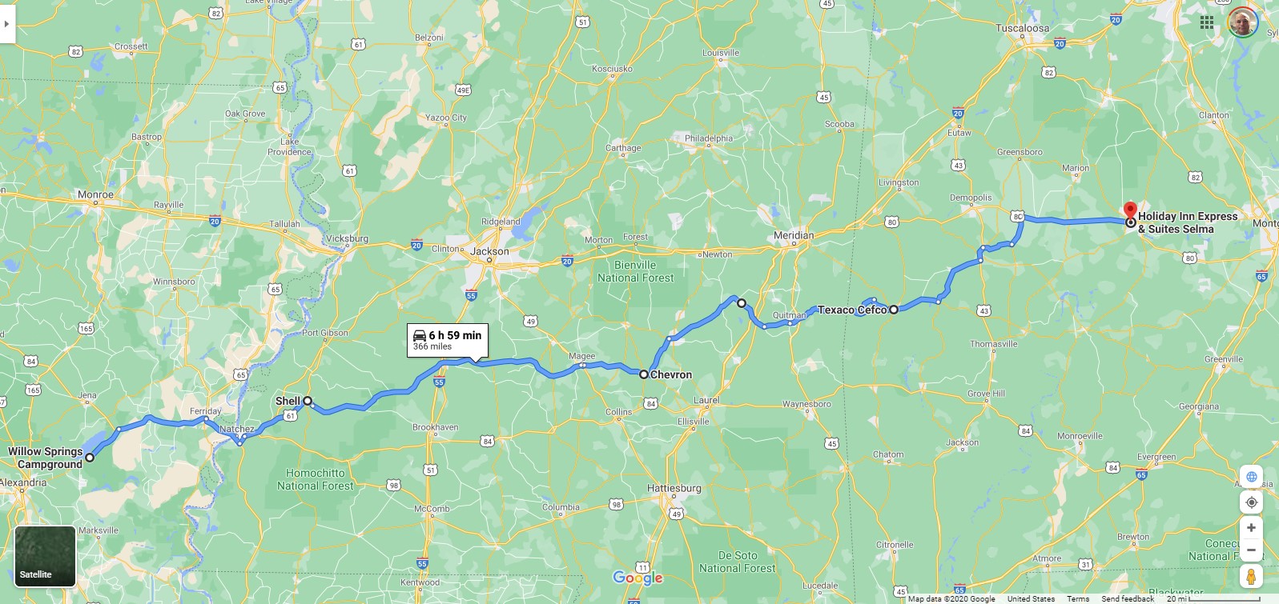Screen dimensions: 1279x604
Task: Zoom in with the plus button
Action: coord(1251,528)
